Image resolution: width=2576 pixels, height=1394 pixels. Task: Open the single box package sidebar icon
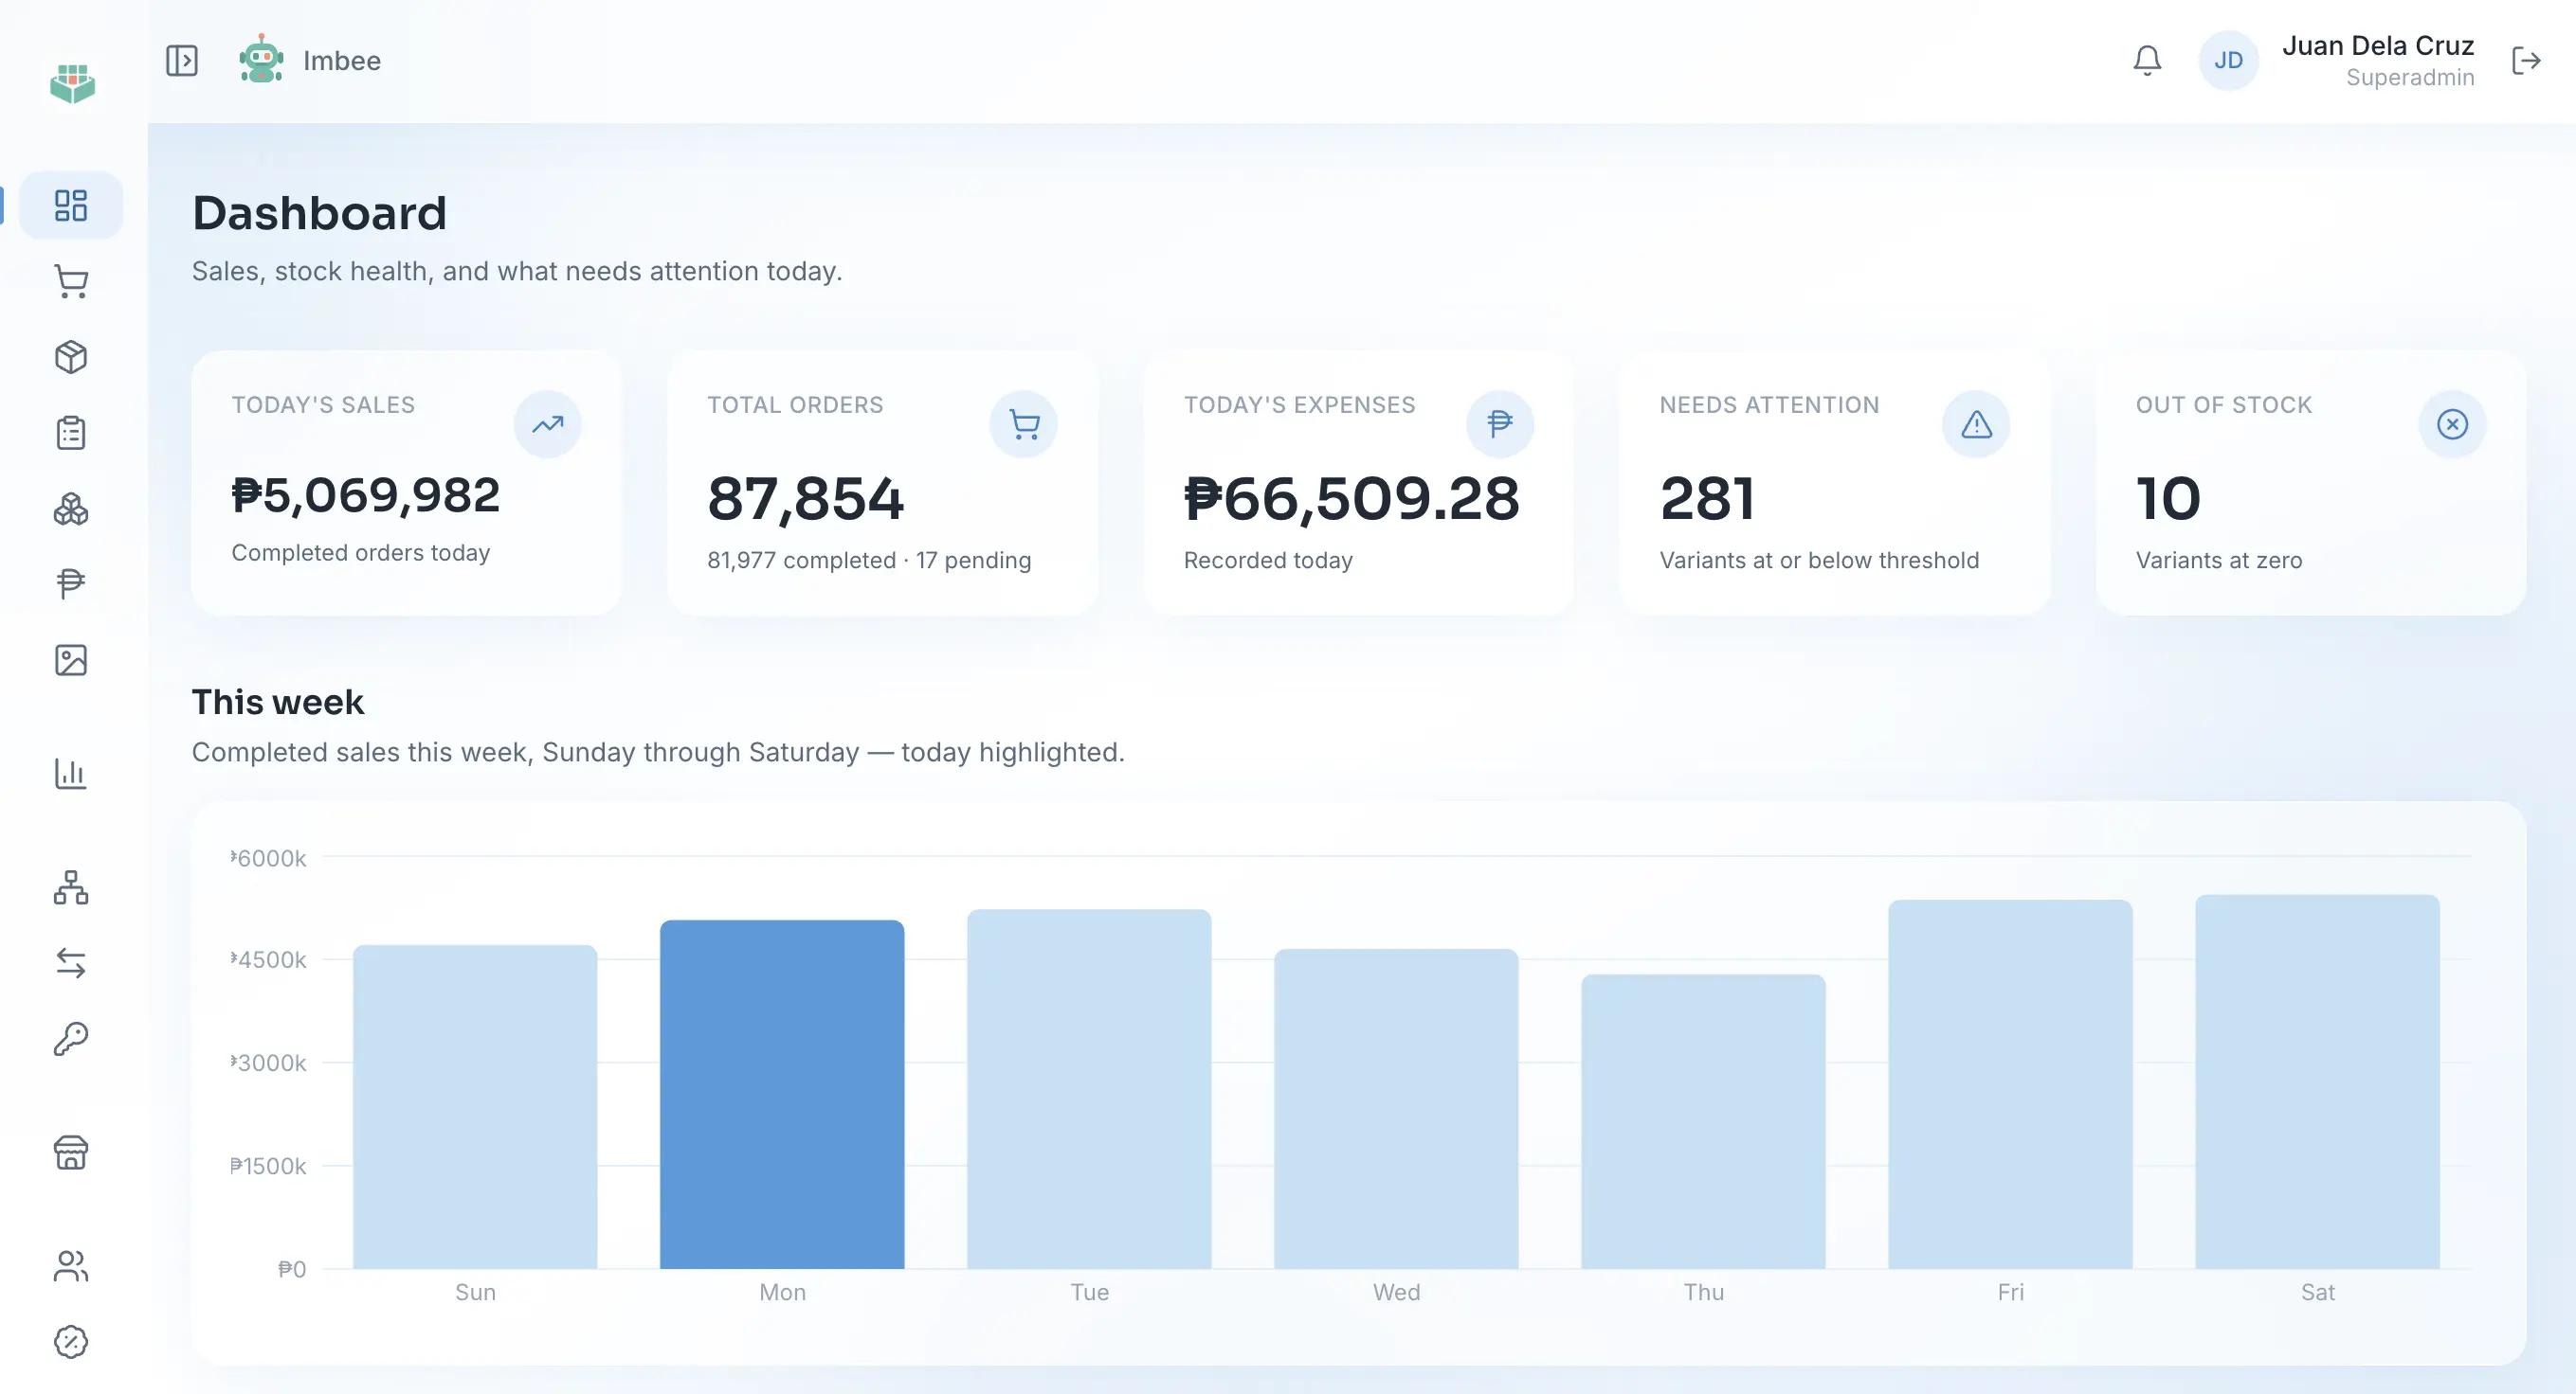click(71, 358)
